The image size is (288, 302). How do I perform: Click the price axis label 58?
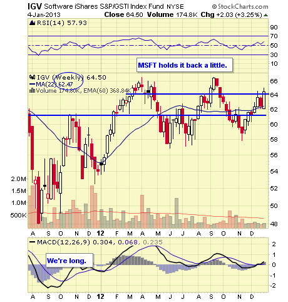(x=274, y=139)
